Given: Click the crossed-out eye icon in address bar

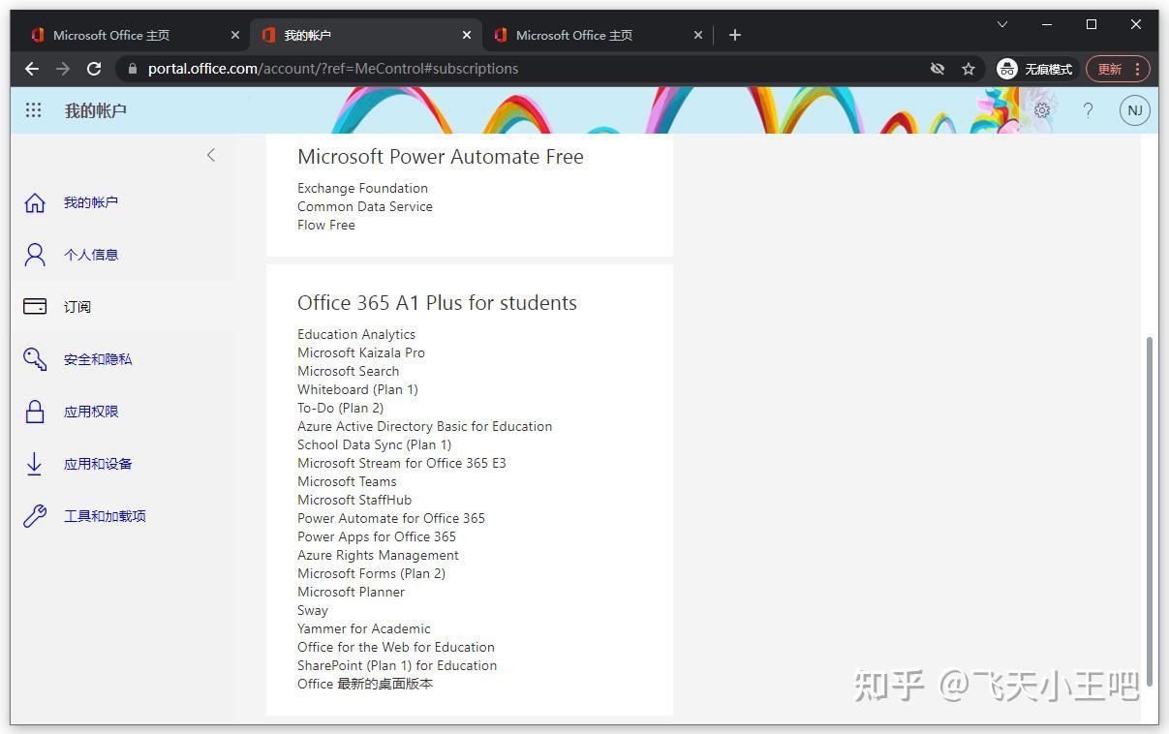Looking at the screenshot, I should (x=937, y=68).
